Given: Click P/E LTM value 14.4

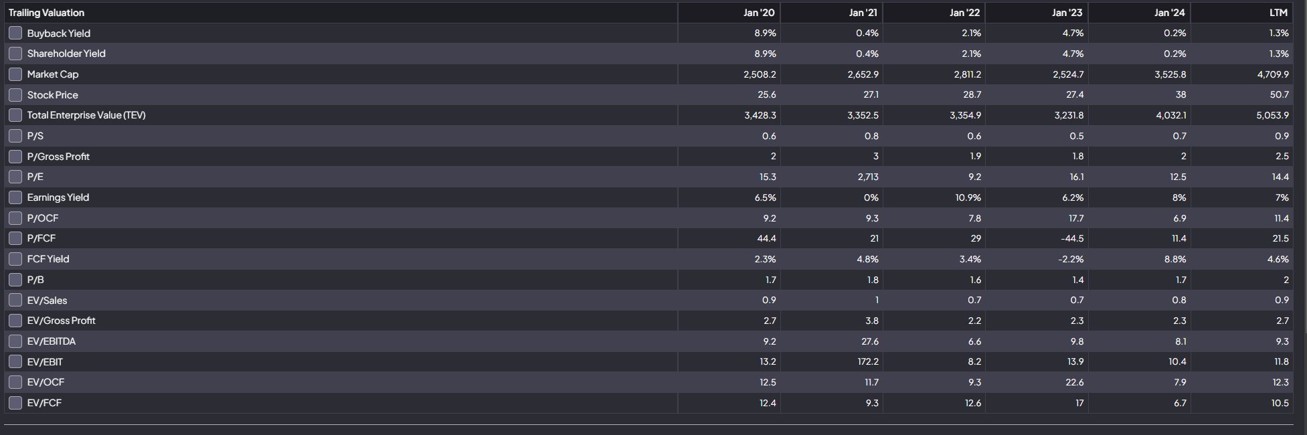Looking at the screenshot, I should 1280,177.
